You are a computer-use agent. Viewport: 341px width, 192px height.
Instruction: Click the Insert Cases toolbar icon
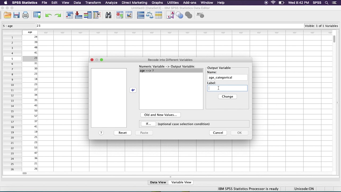click(x=120, y=15)
